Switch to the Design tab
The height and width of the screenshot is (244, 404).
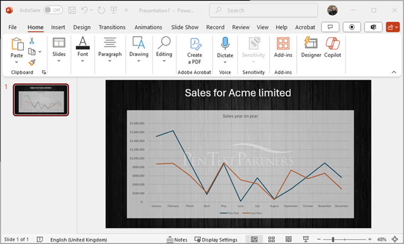(82, 27)
